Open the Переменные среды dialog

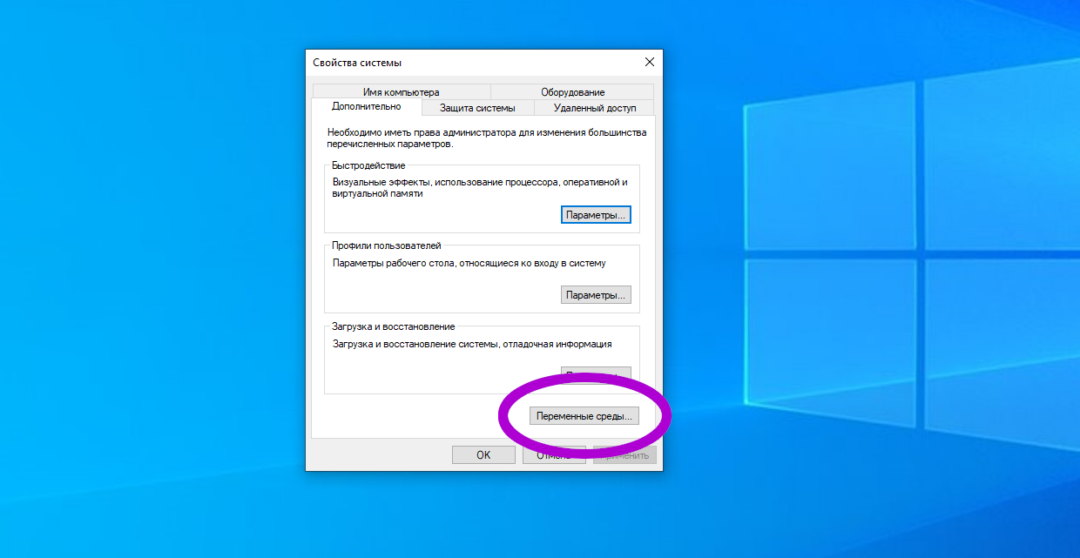coord(584,416)
